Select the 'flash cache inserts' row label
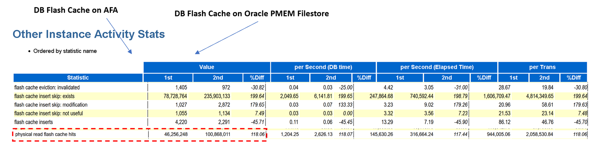The height and width of the screenshot is (165, 596). pyautogui.click(x=34, y=122)
